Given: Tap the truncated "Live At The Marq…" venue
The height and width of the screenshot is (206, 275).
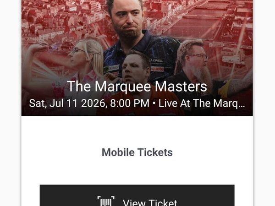Looking at the screenshot, I should [202, 103].
